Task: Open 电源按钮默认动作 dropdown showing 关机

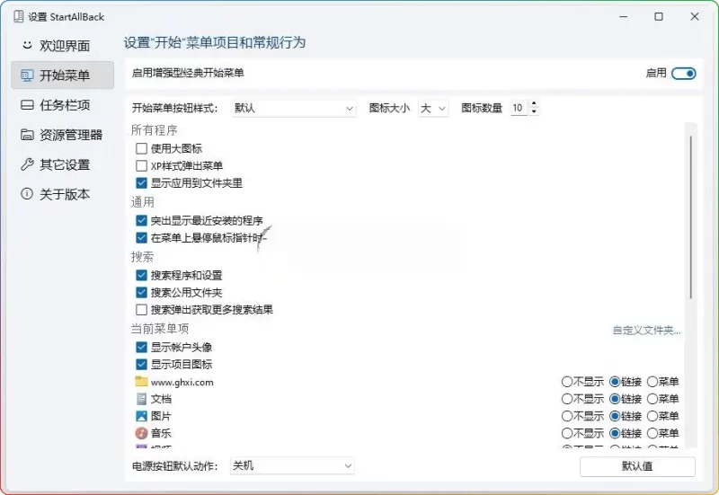Action: pos(292,466)
